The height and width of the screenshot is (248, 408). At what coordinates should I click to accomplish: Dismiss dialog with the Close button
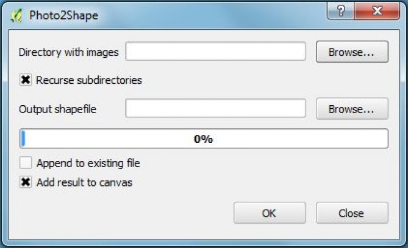(x=352, y=213)
